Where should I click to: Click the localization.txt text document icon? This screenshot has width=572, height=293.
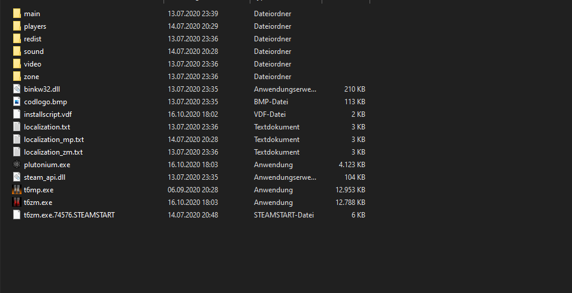17,126
